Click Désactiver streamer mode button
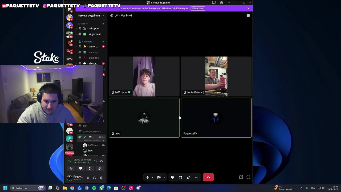 [x=198, y=9]
